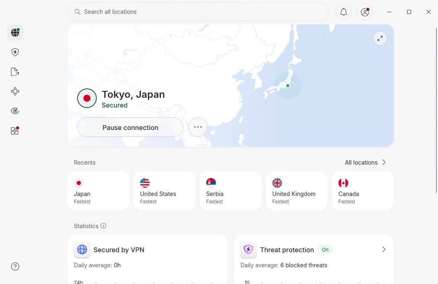Pause the VPN connection
Screen dimensions: 438x284
130,128
